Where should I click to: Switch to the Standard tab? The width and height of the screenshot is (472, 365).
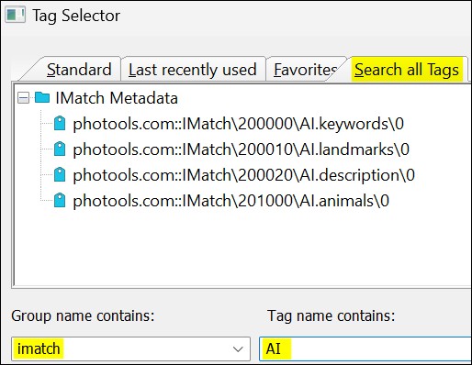tap(79, 70)
